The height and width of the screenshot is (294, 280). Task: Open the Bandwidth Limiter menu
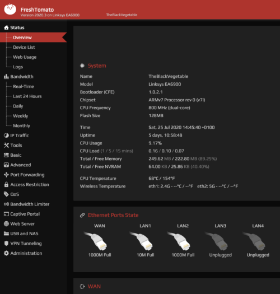pos(30,204)
